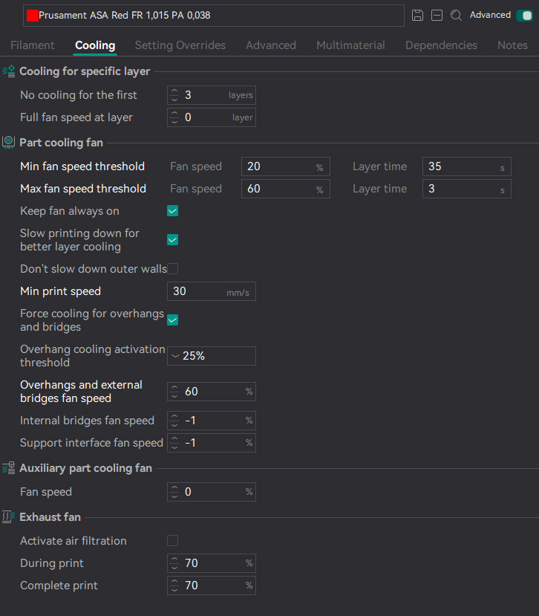
Task: Switch to the Filament tab
Action: pos(33,45)
